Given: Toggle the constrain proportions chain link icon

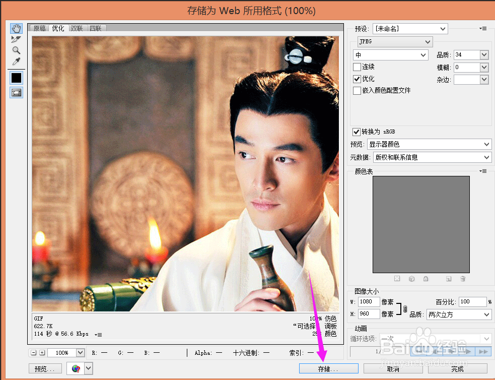Looking at the screenshot, I should pos(405,308).
